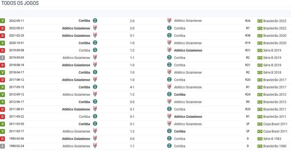Image resolution: width=291 pixels, height=153 pixels.
Task: Click the Coritiba crest in the 2022-09-11 row
Action: (95, 20)
